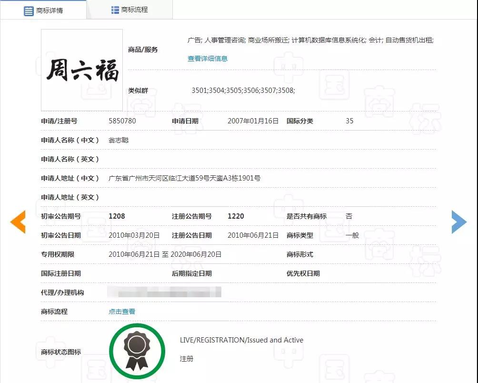Click the 商标详情 list icon

click(x=29, y=11)
